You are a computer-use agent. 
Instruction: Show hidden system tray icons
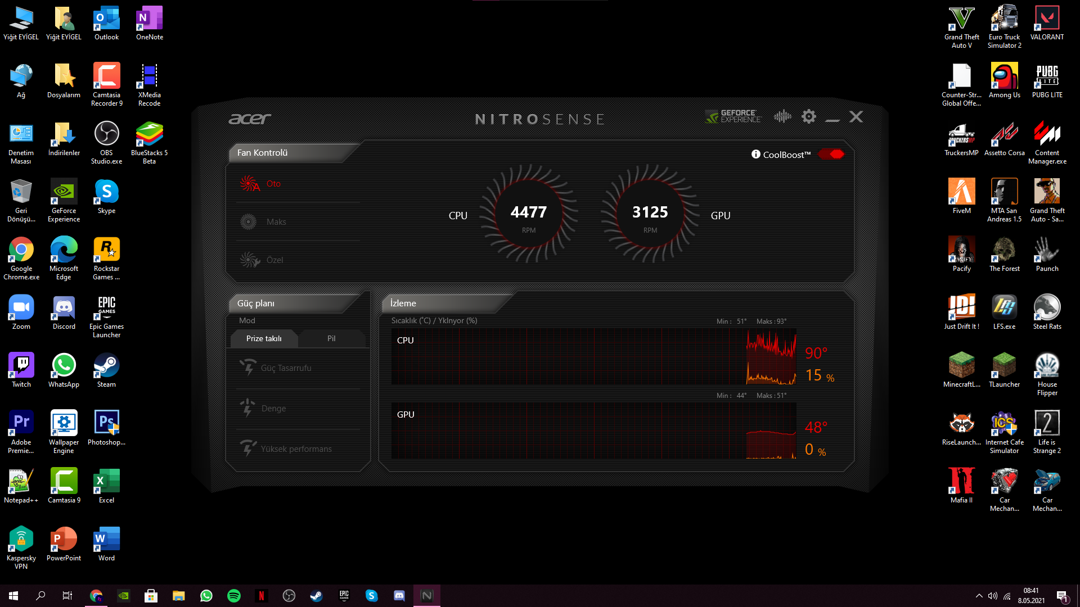point(979,596)
